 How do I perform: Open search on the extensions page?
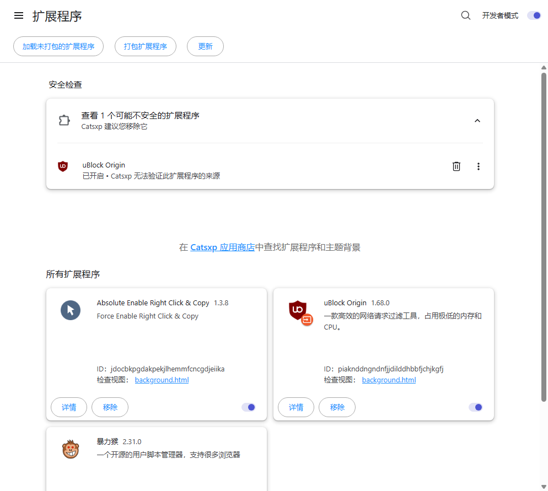click(x=466, y=15)
